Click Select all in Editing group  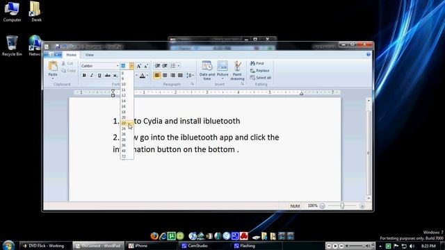[261, 78]
